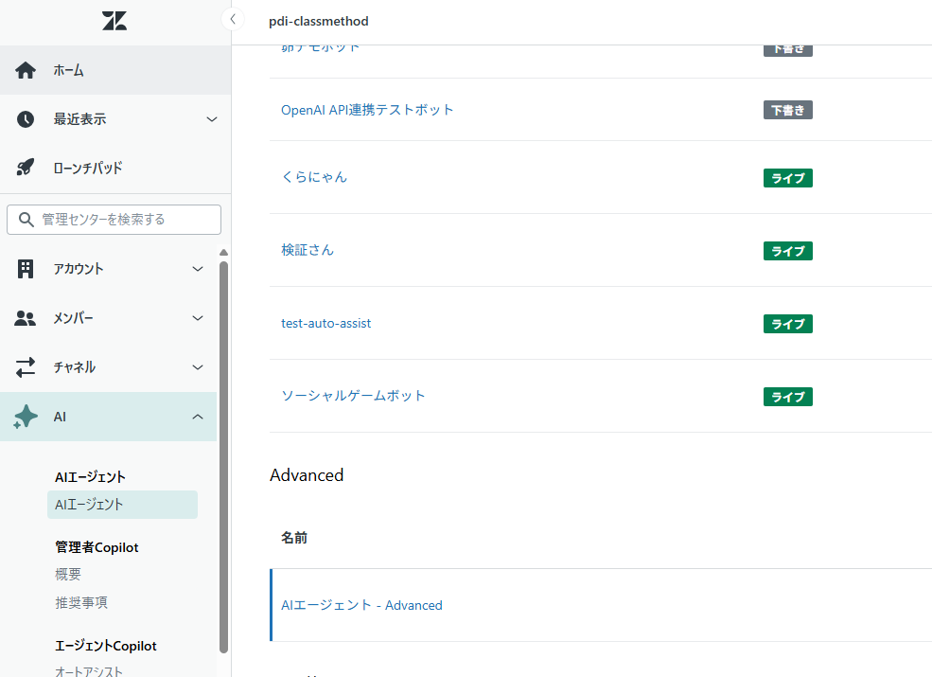Click the AI sparkle icon

(x=26, y=417)
